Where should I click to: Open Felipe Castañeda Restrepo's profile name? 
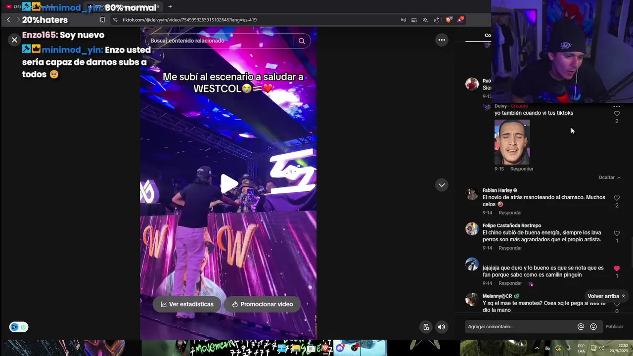[x=512, y=225]
